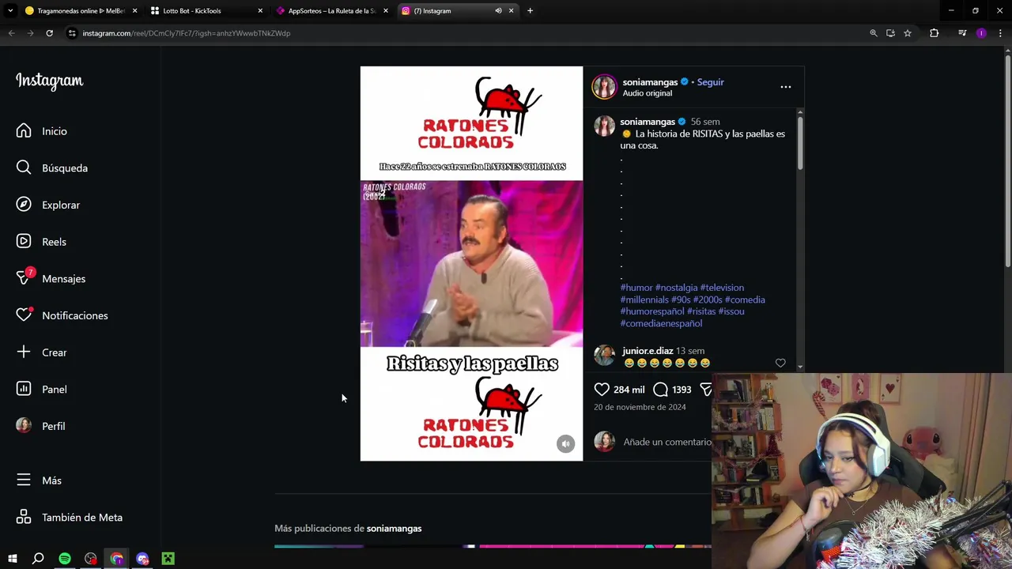
Task: Click the reel video to pause
Action: (471, 263)
